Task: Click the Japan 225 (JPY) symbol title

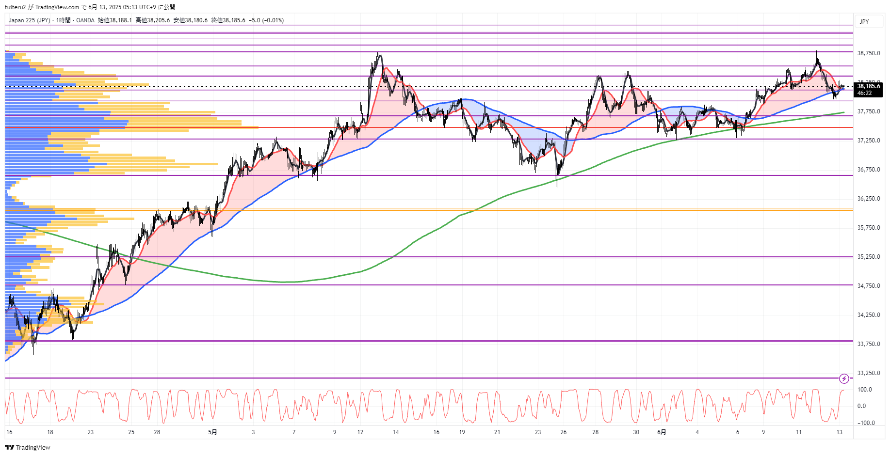Action: [x=29, y=20]
